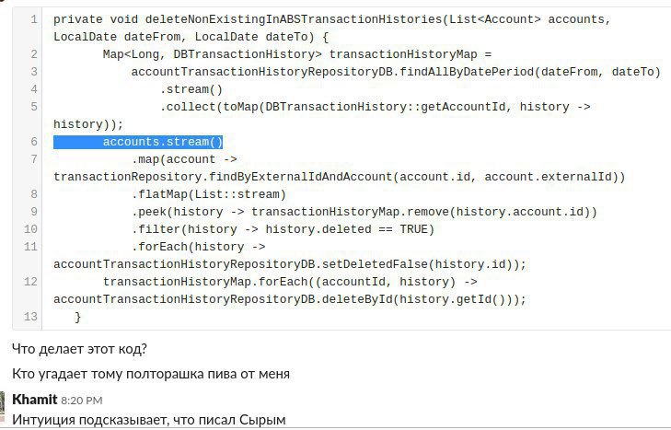Screen dimensions: 671x430
Task: Click line number 9 in code gutter
Action: pos(33,212)
